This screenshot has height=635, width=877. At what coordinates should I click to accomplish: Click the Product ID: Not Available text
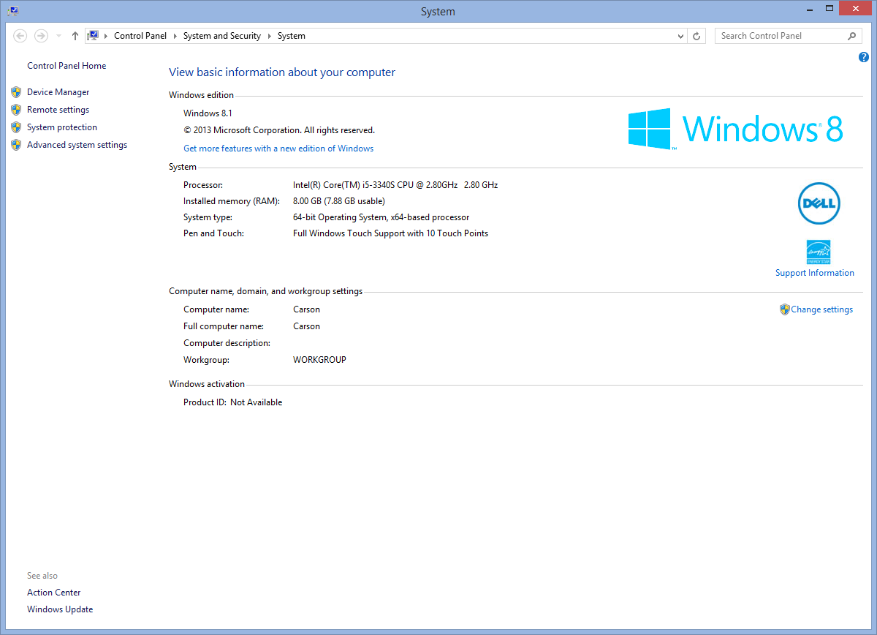[233, 402]
